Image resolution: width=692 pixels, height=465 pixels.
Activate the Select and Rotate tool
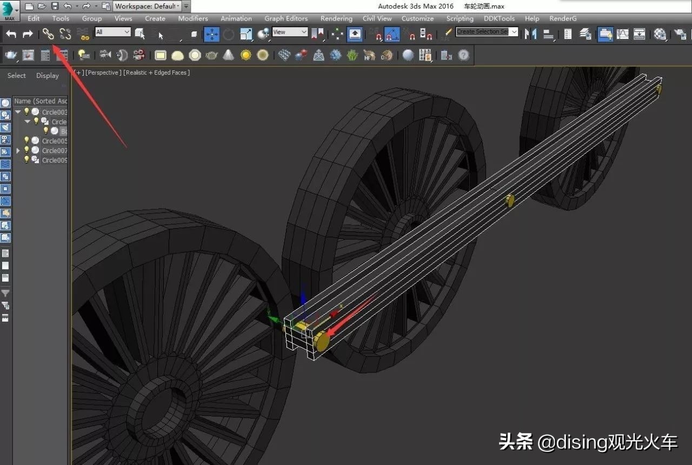coord(229,34)
